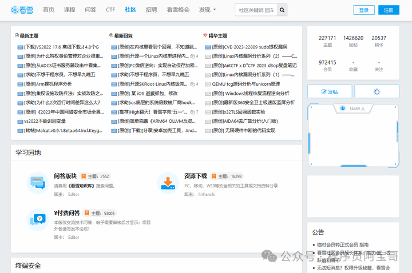Click the mail icon beside VS2022 17.6 post

click(x=20, y=47)
